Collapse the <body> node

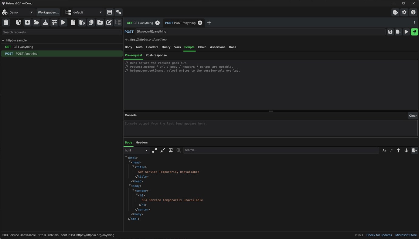tap(130, 185)
